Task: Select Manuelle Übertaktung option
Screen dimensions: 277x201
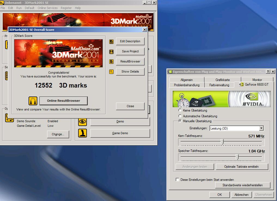Action: [x=180, y=121]
